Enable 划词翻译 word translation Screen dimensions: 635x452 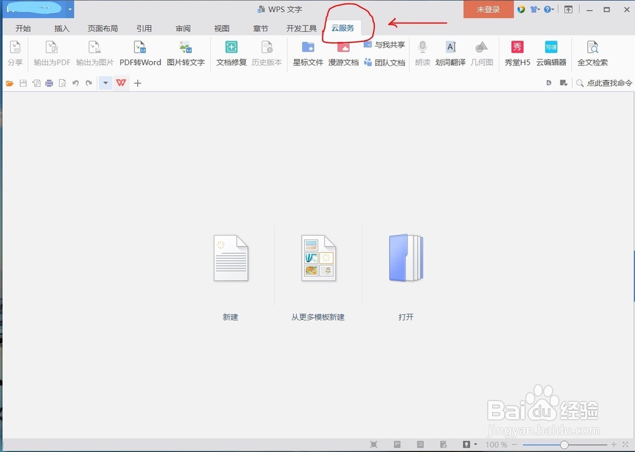coord(450,53)
